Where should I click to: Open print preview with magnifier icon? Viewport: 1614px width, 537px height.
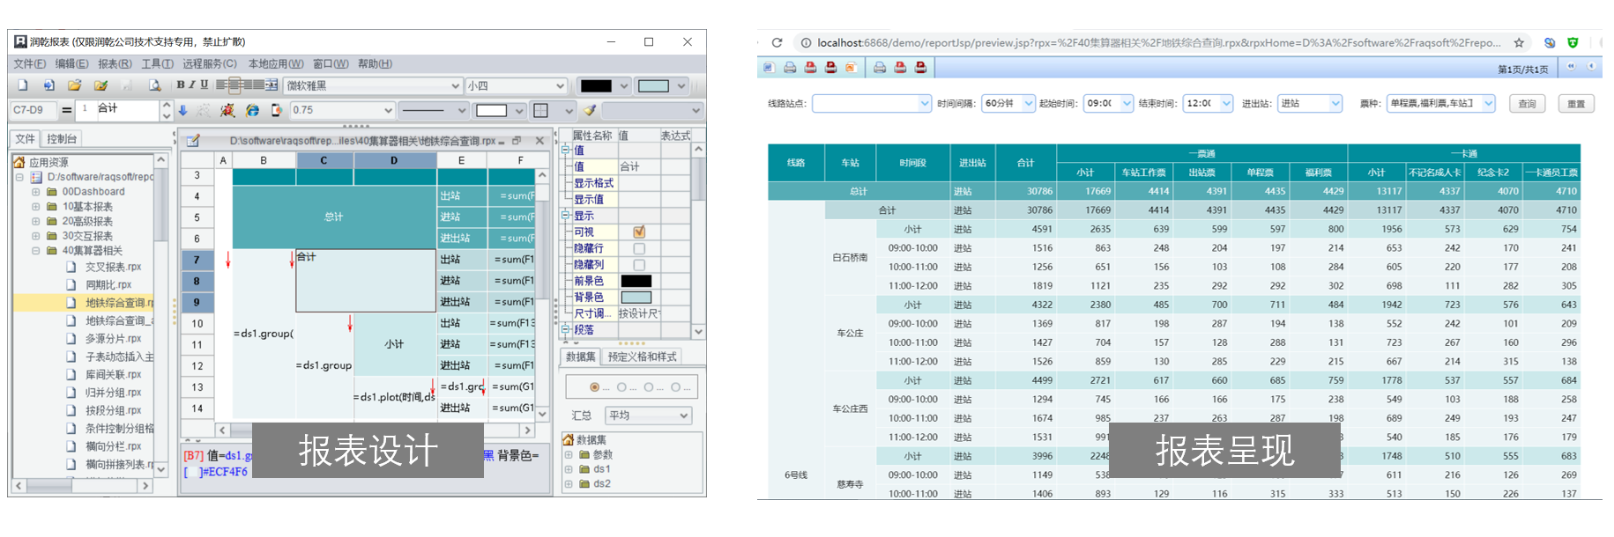click(155, 85)
